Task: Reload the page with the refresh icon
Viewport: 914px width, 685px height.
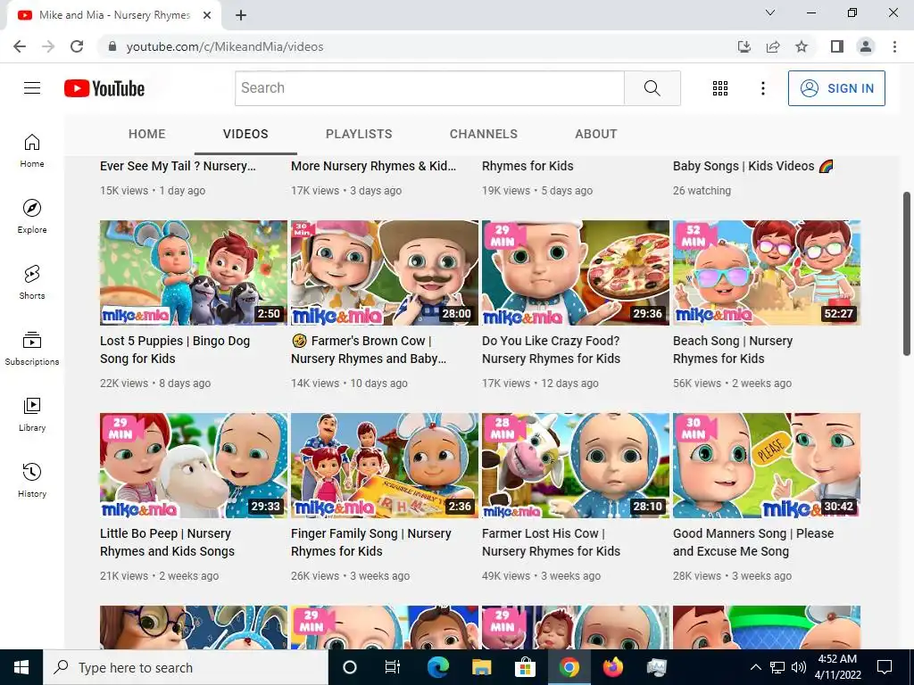Action: pyautogui.click(x=77, y=46)
